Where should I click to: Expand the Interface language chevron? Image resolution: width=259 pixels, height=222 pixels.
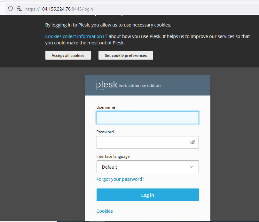192,167
